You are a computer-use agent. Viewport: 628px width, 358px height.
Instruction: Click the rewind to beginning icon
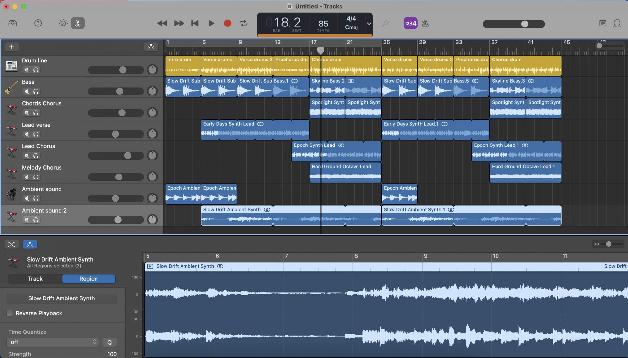(195, 23)
